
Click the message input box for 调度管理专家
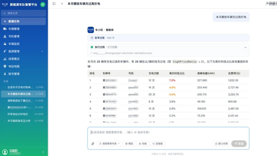[168, 132]
